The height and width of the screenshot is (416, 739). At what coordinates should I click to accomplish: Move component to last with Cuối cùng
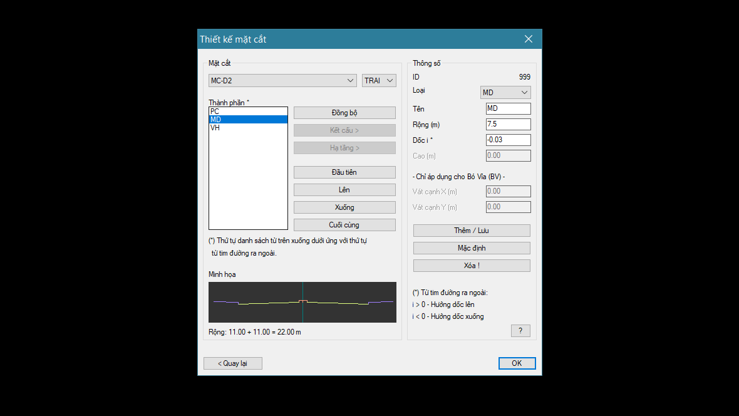pyautogui.click(x=344, y=225)
